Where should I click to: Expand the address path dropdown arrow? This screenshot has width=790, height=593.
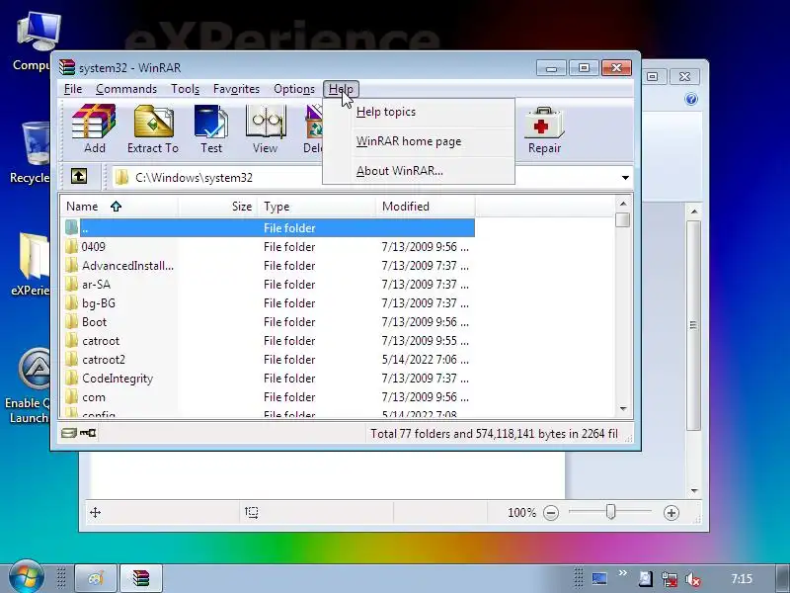coord(625,178)
